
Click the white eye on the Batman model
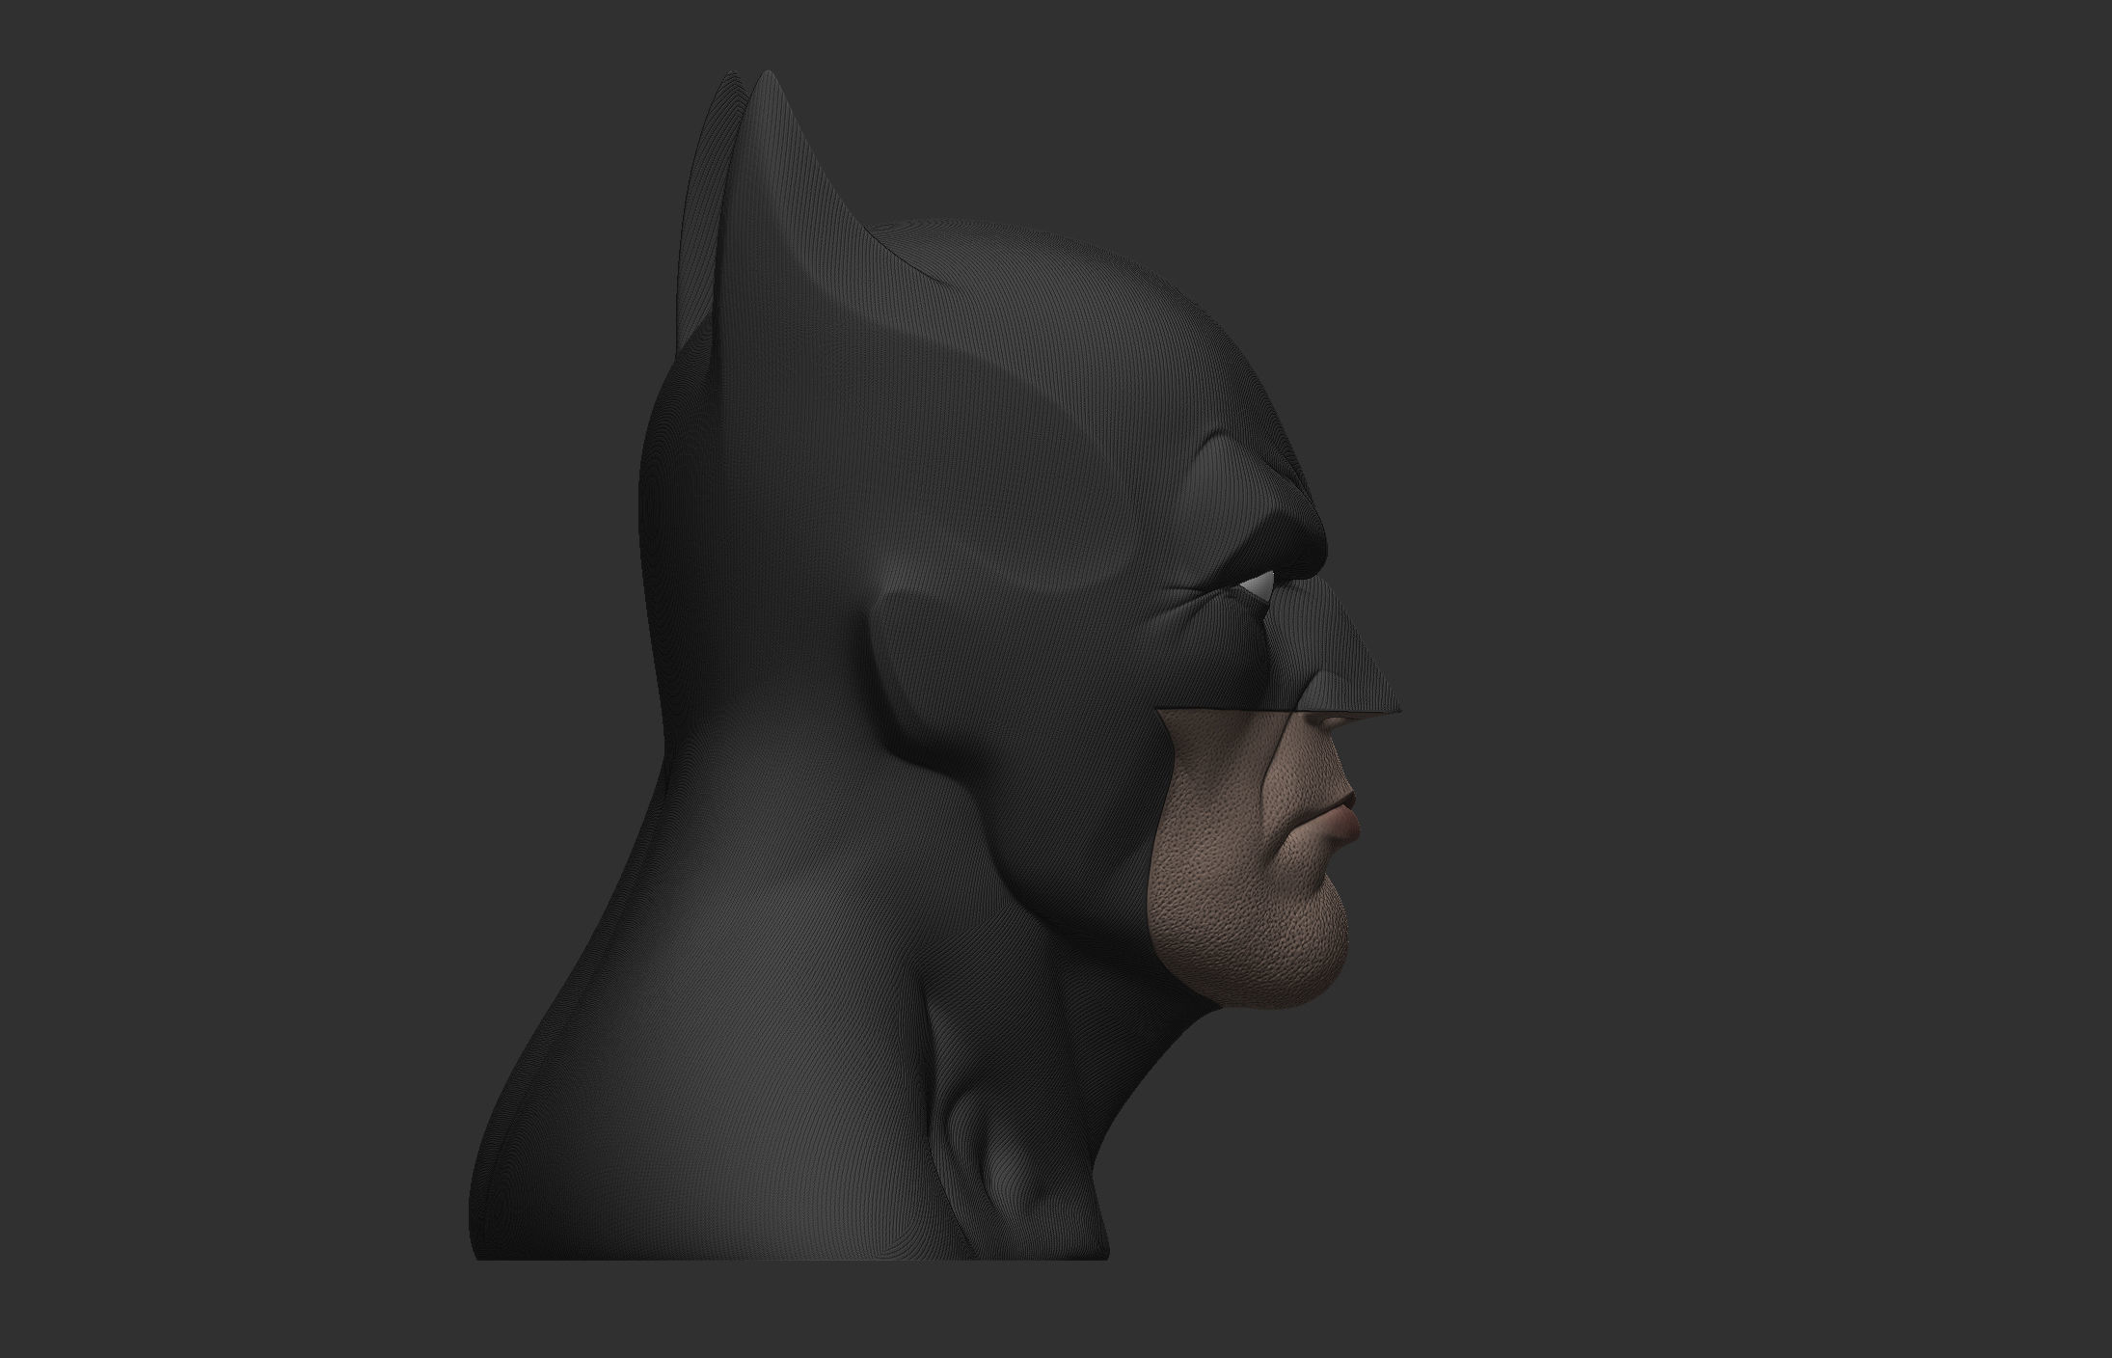(x=1257, y=586)
